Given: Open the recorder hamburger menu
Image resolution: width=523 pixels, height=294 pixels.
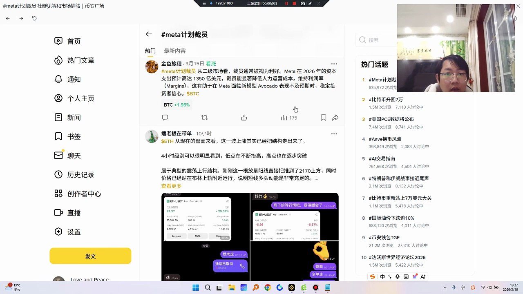Looking at the screenshot, I should click(204, 3).
